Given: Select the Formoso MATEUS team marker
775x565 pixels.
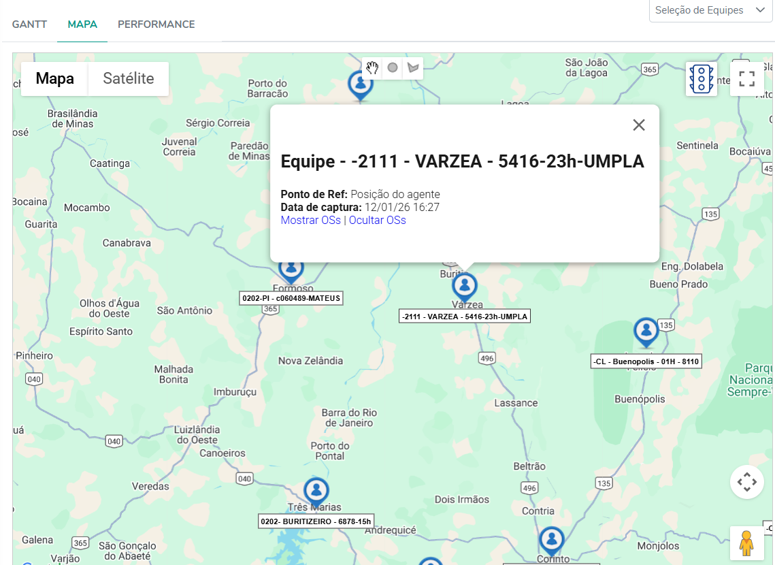Looking at the screenshot, I should (x=291, y=268).
